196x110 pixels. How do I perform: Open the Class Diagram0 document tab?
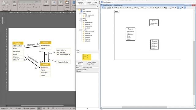pos(107,2)
